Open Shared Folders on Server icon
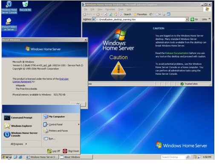 (x=9, y=24)
